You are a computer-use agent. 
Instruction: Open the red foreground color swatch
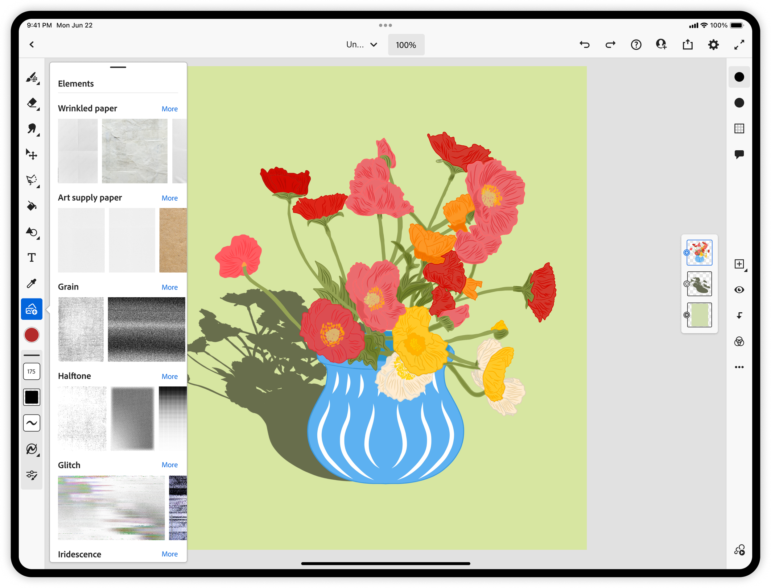32,335
